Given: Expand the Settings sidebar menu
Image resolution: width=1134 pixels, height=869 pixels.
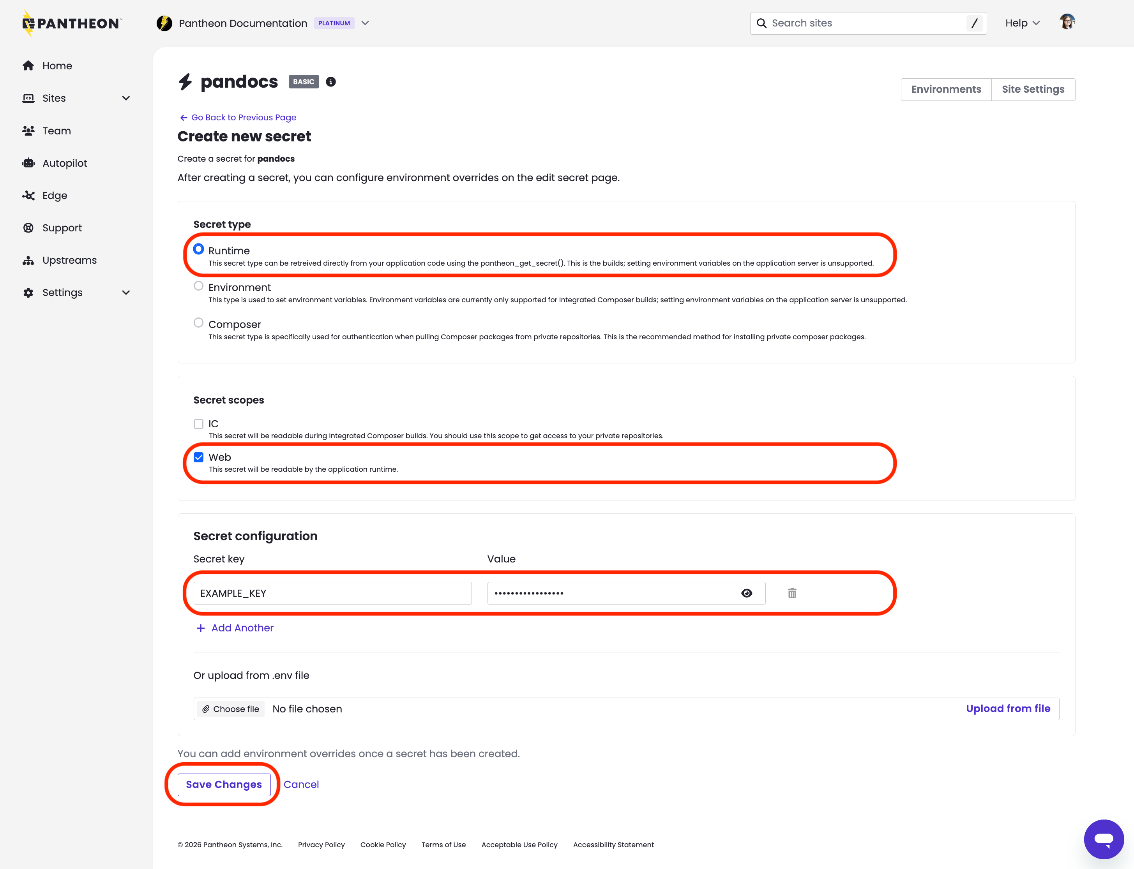Looking at the screenshot, I should 126,292.
